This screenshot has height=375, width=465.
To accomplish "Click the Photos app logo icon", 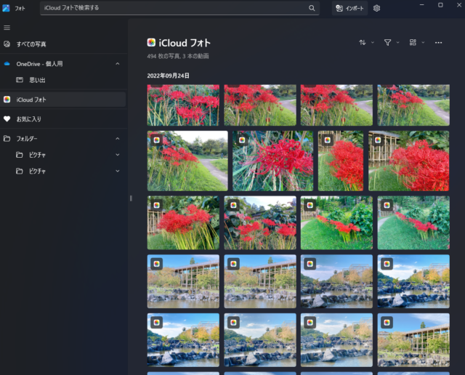I will click(x=6, y=8).
